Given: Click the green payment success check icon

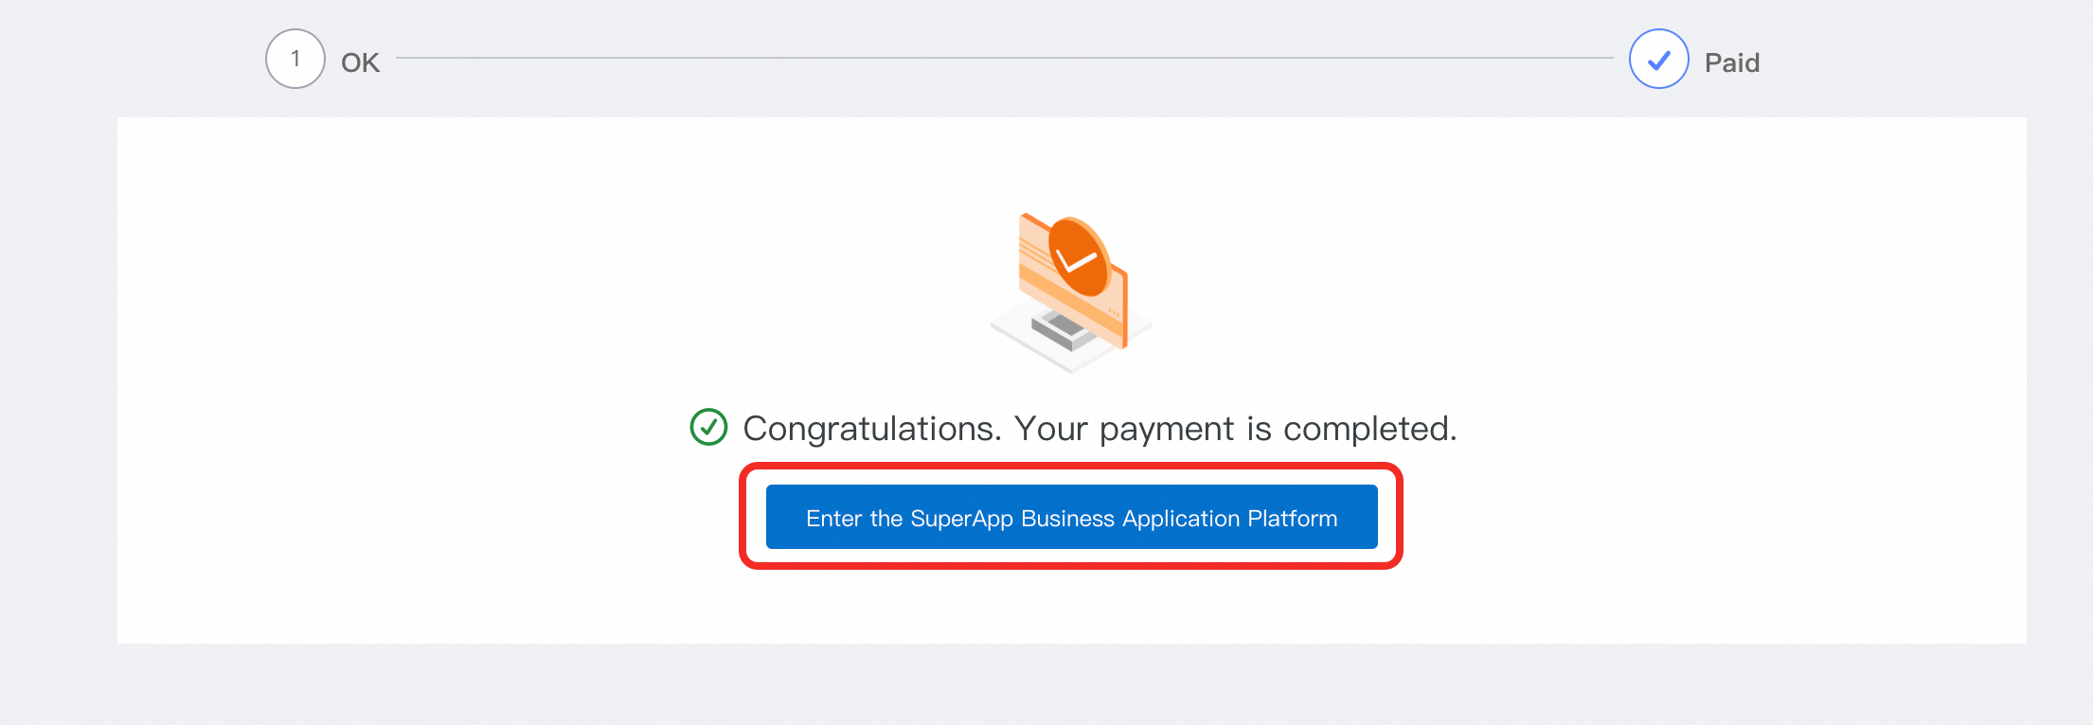Looking at the screenshot, I should click(708, 427).
